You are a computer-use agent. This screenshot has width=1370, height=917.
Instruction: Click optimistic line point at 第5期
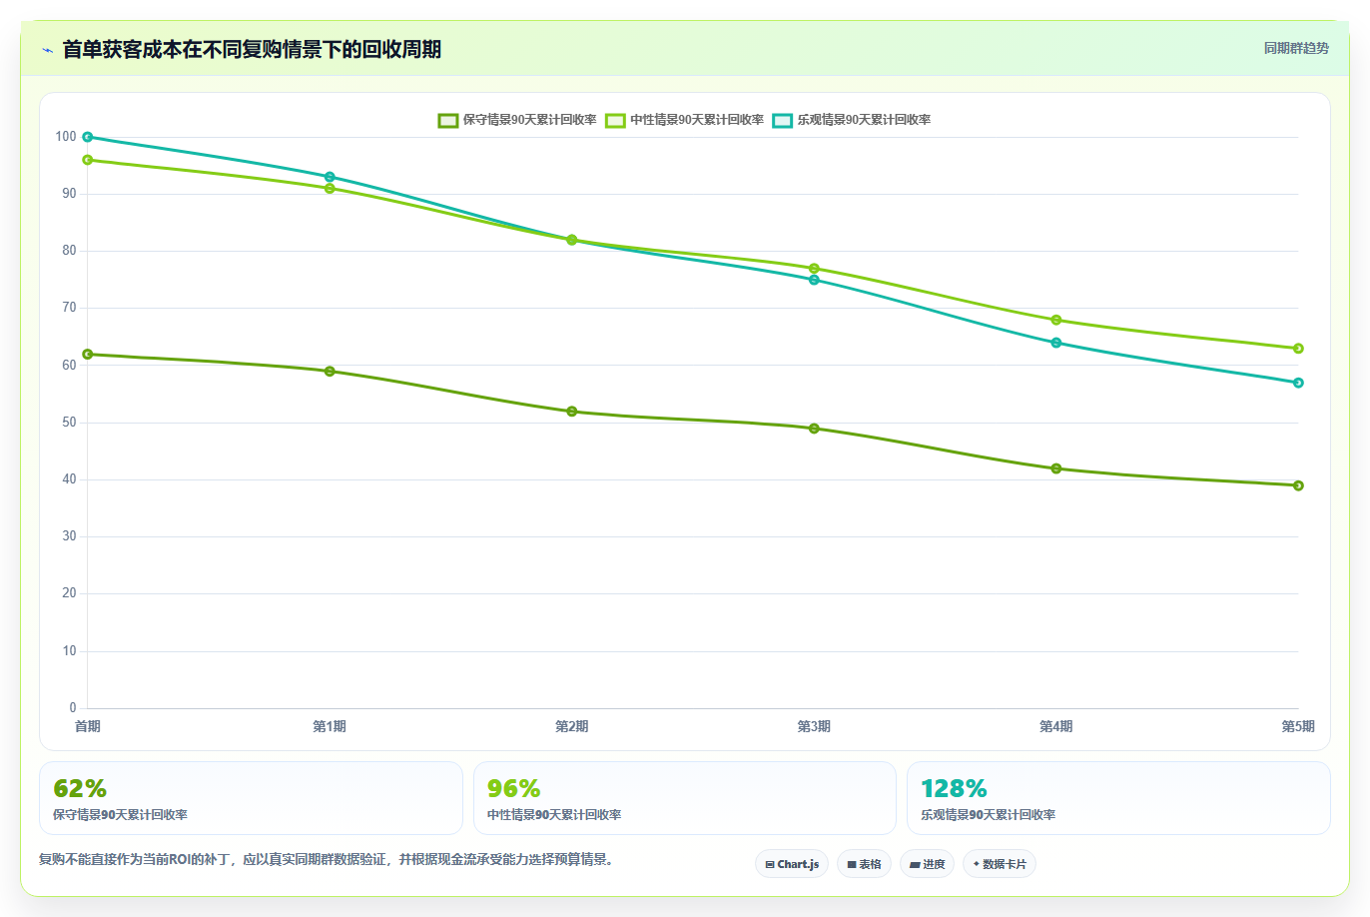pos(1298,383)
